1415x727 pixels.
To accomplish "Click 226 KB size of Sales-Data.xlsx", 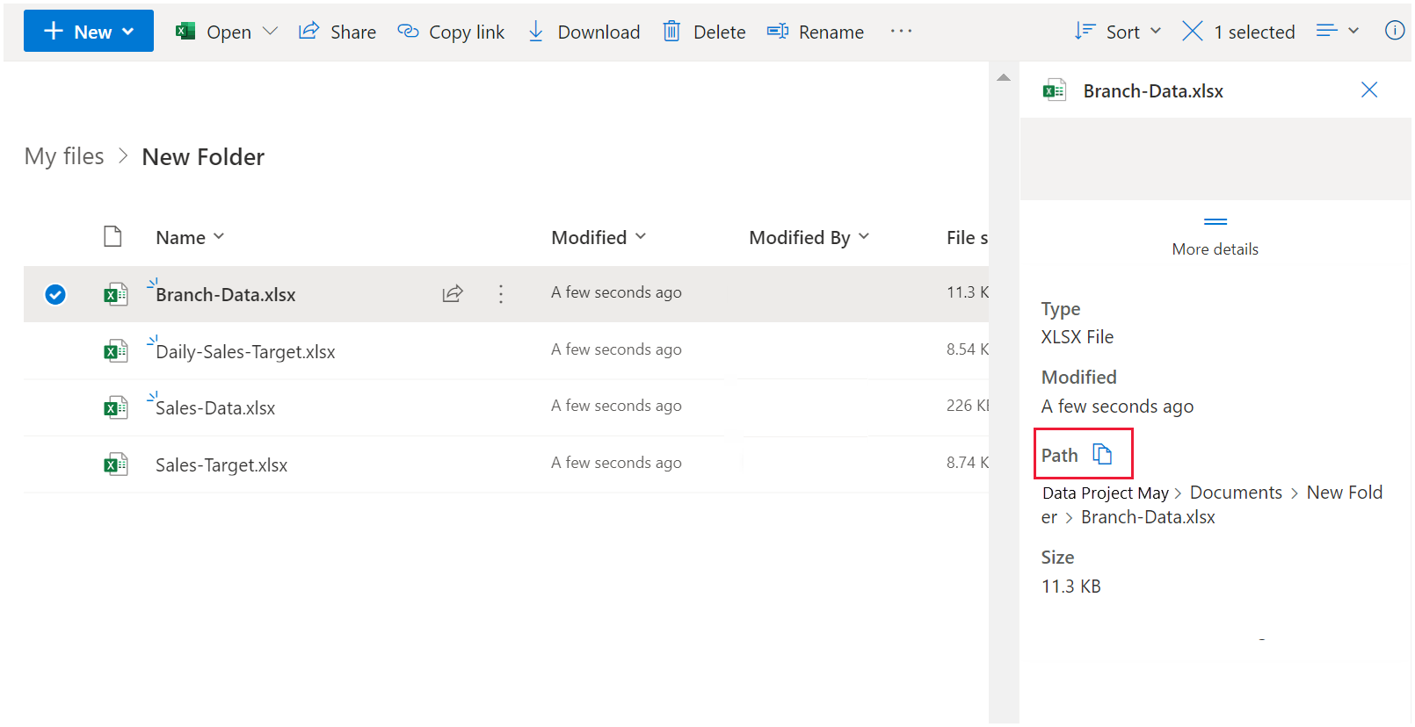I will [x=968, y=406].
